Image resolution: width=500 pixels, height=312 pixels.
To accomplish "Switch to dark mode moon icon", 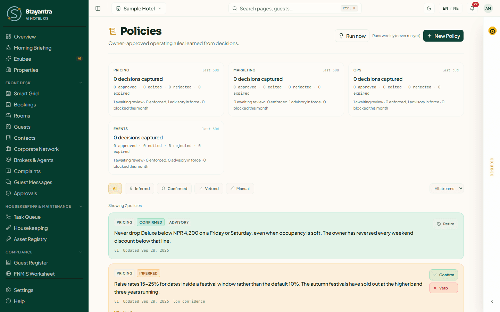I will pos(429,8).
